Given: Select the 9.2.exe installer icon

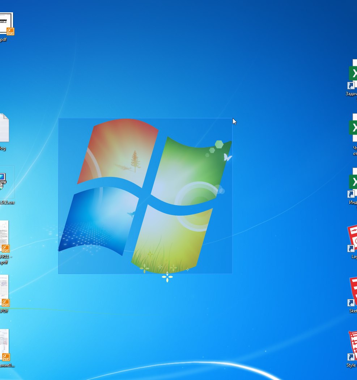Looking at the screenshot, I should coord(3,182).
